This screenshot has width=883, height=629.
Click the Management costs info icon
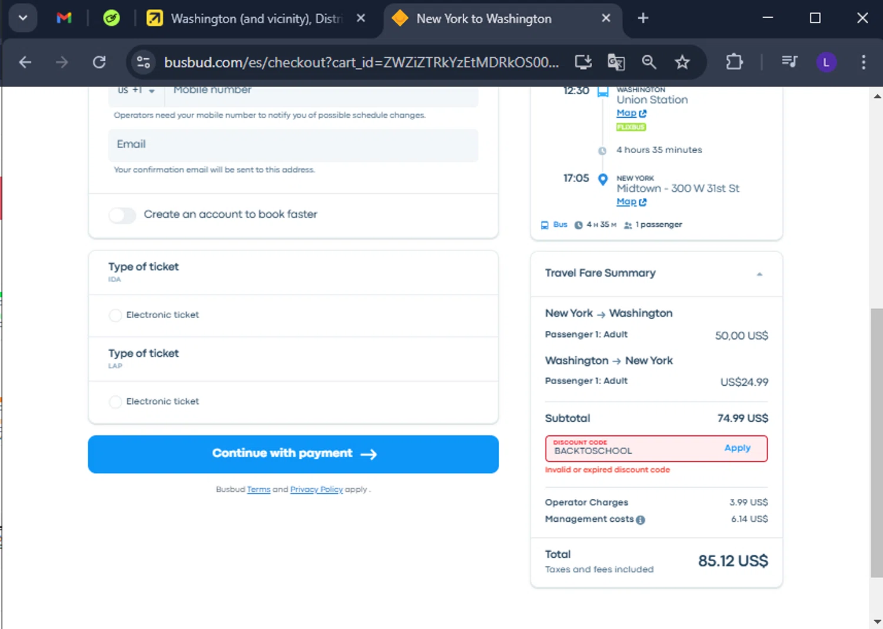click(x=640, y=520)
